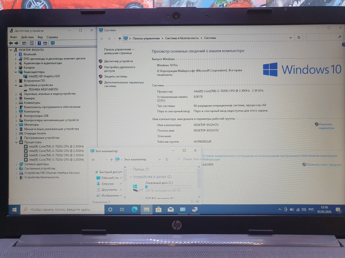Refresh the System window address bar
This screenshot has height=258, width=345.
pos(299,37)
